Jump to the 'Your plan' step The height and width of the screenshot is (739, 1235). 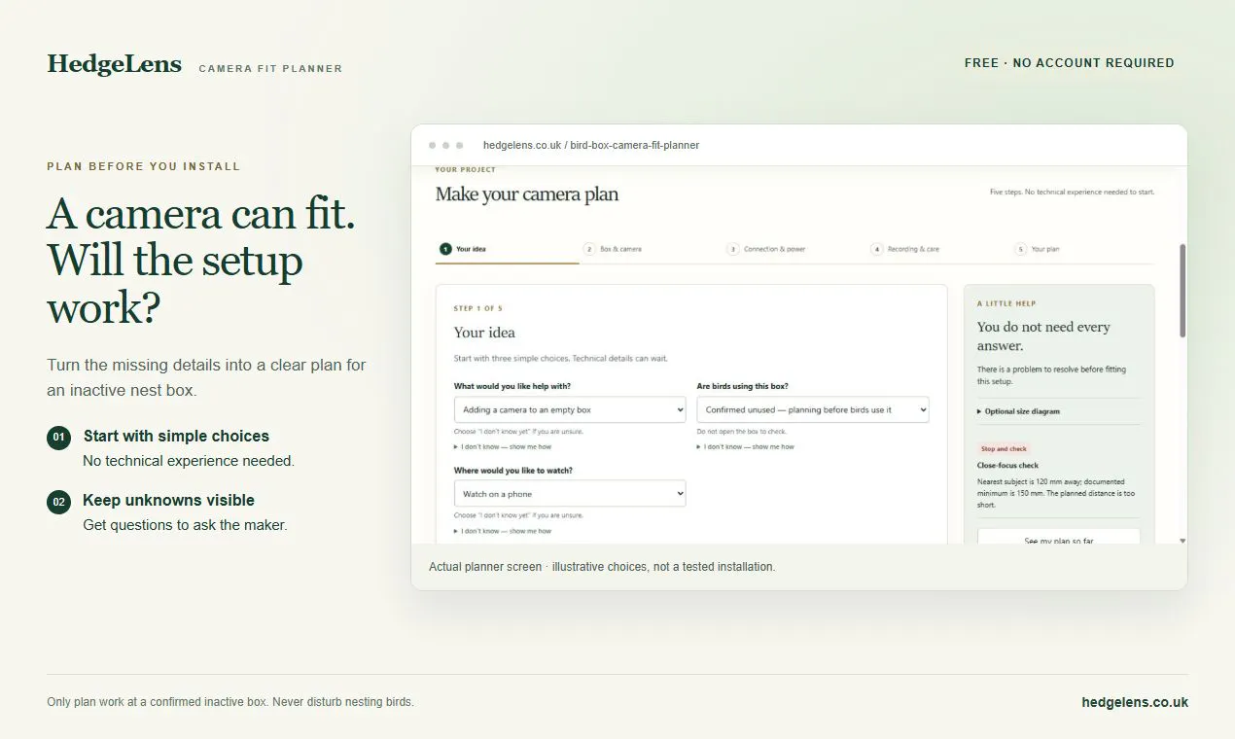tap(1038, 249)
